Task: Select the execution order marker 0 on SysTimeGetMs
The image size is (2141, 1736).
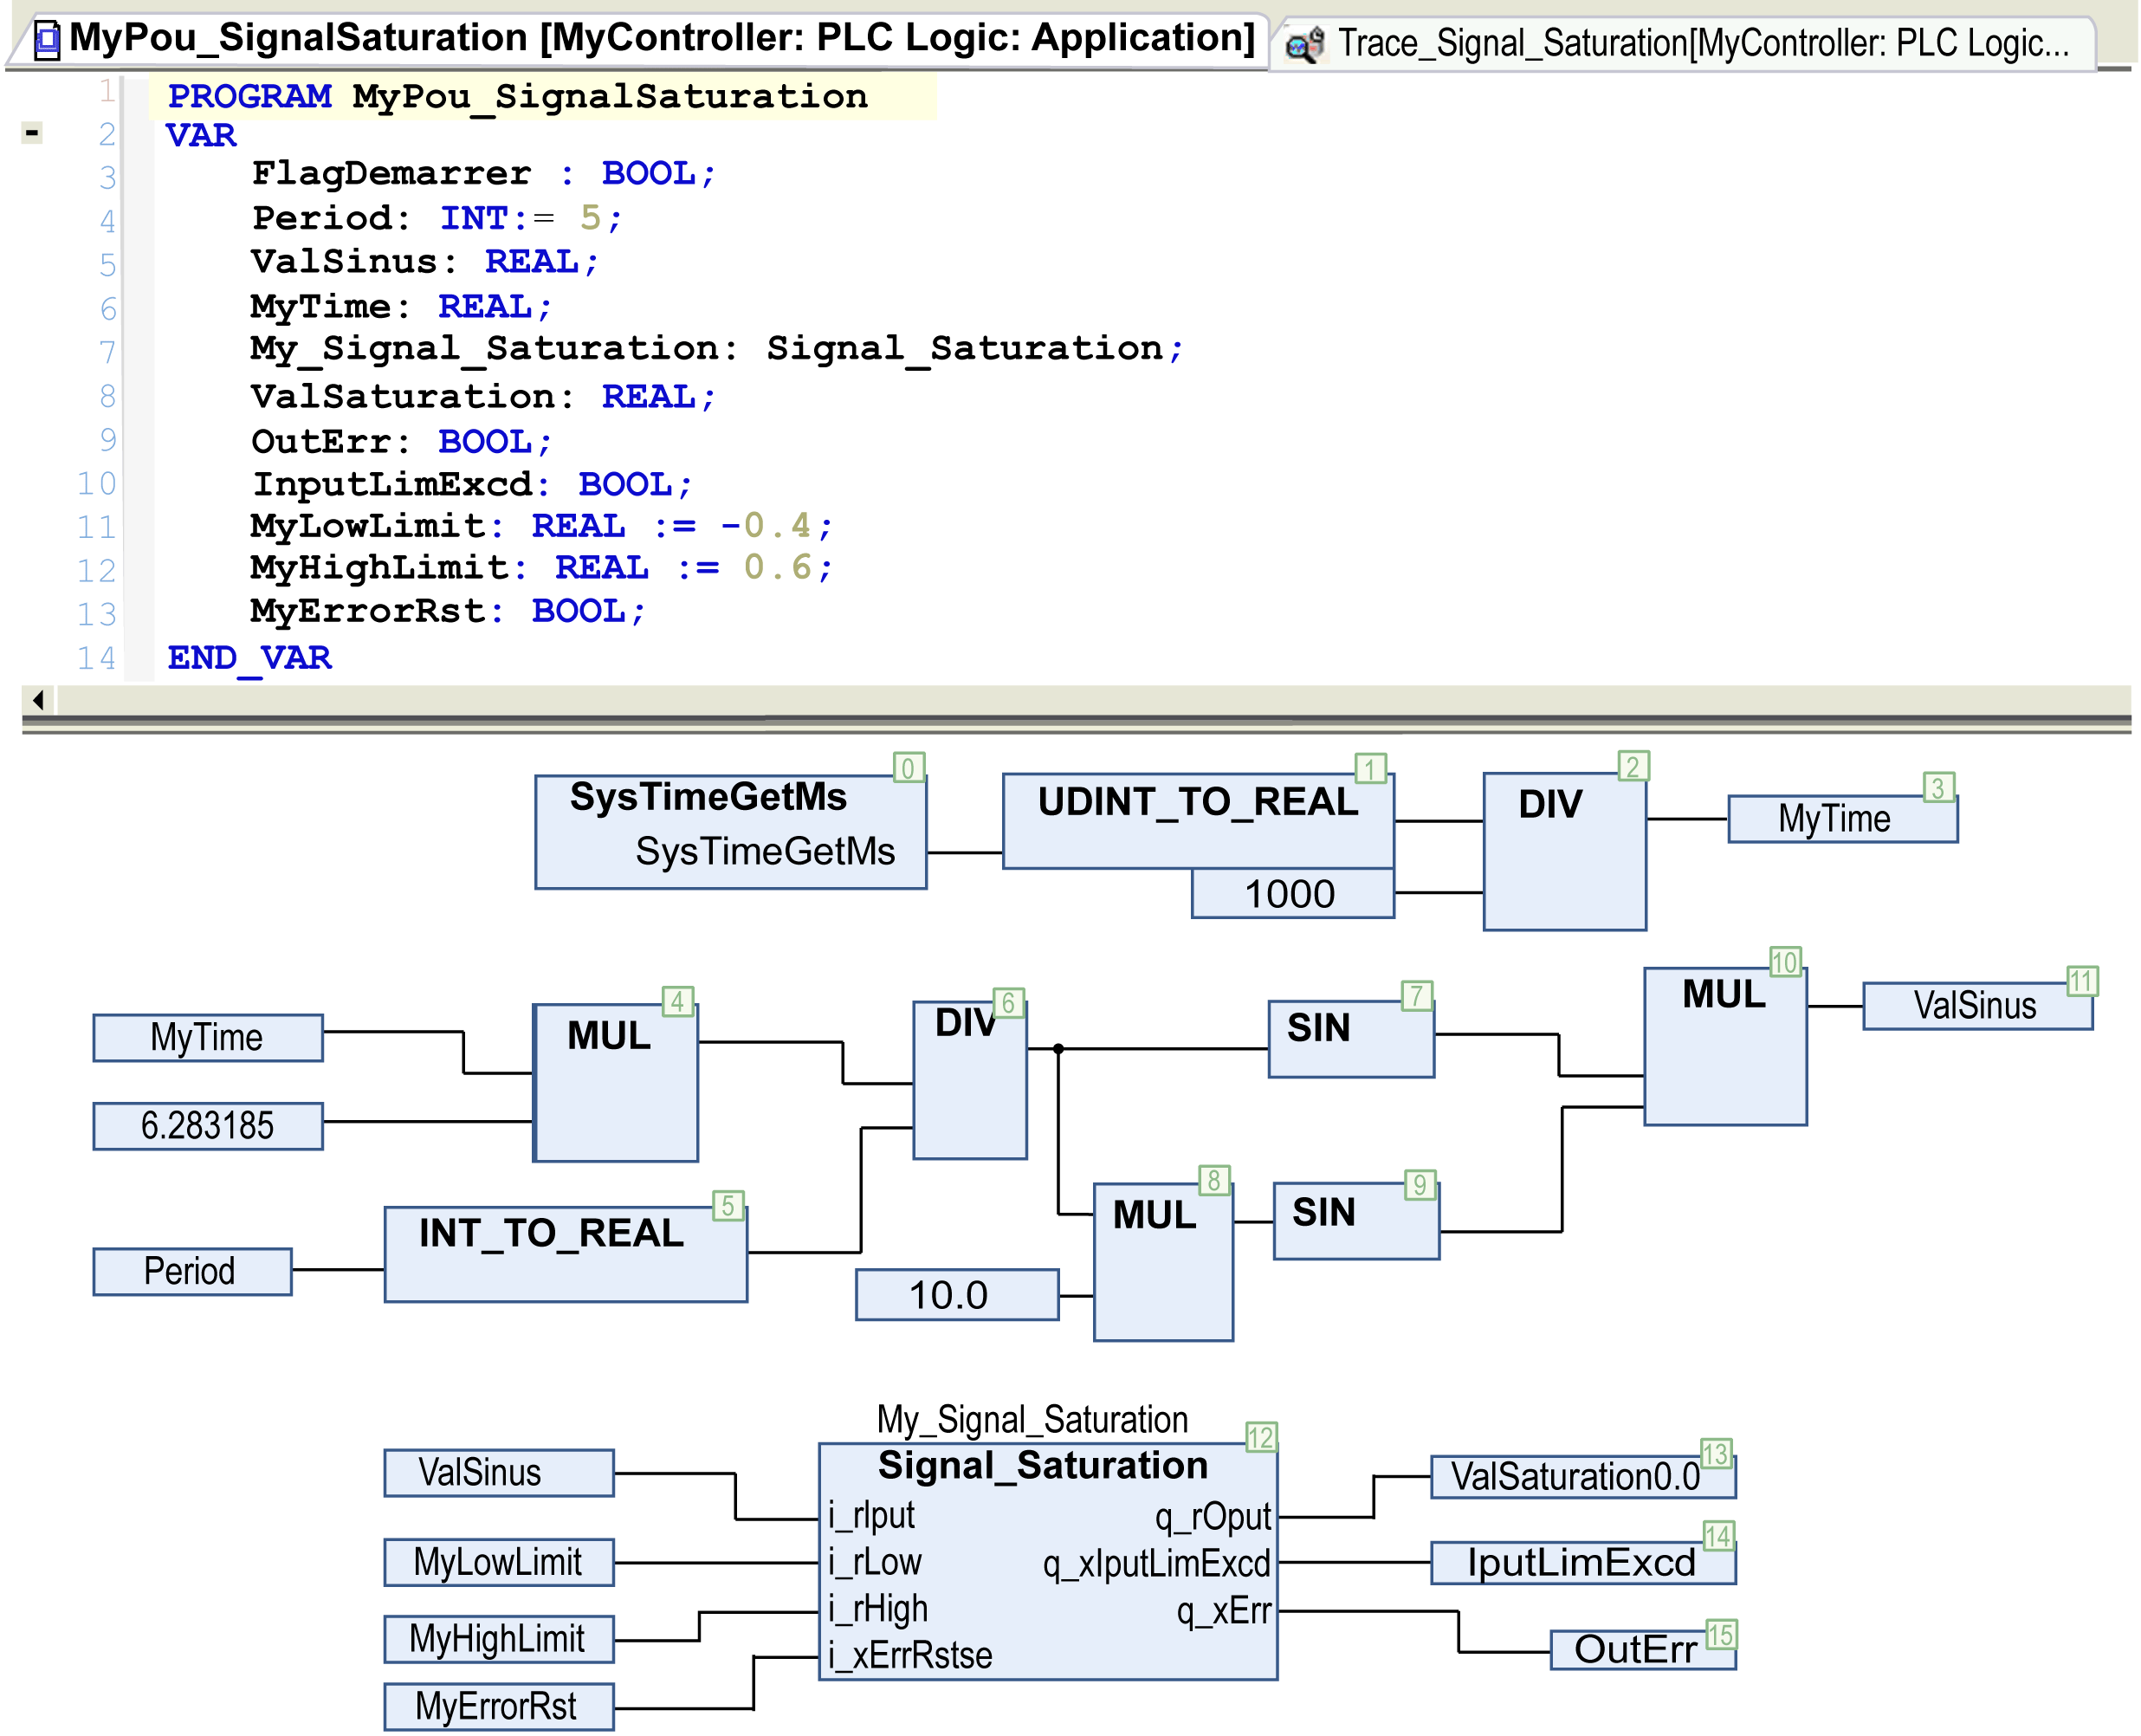Action: pyautogui.click(x=908, y=768)
